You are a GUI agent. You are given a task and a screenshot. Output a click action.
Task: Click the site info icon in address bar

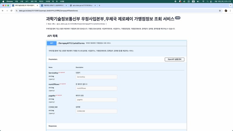click(x=16, y=11)
